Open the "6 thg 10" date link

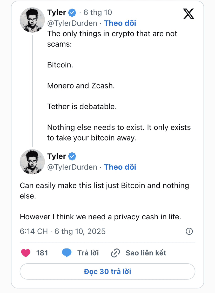coord(98,12)
